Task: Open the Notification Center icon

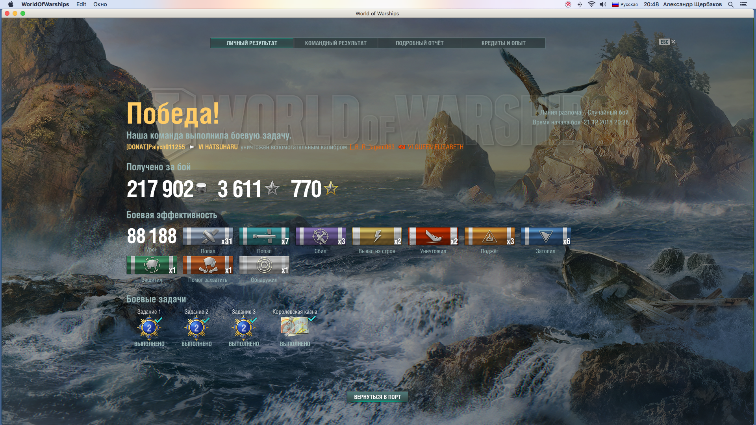Action: (x=743, y=4)
